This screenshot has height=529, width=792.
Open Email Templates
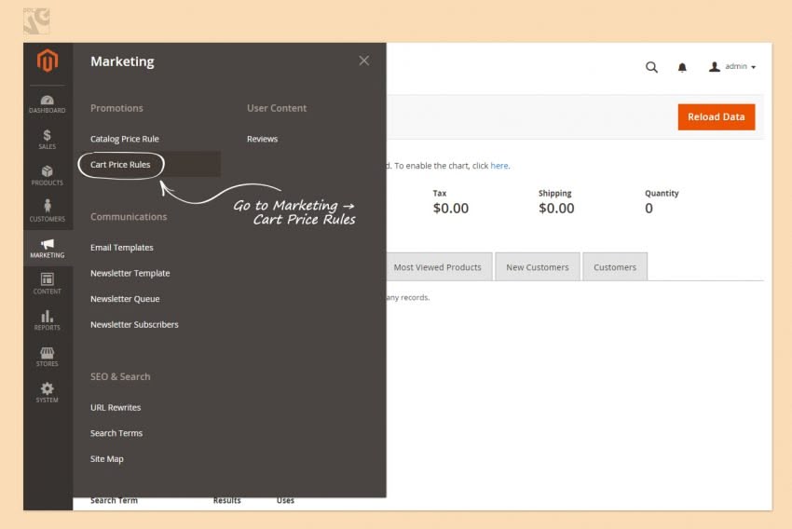point(122,248)
